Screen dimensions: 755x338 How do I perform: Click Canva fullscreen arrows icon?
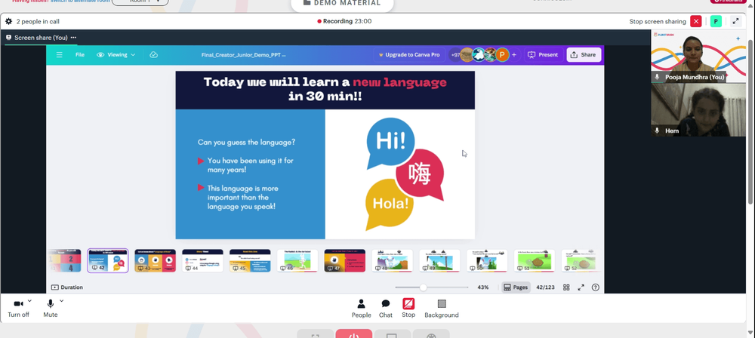(581, 287)
